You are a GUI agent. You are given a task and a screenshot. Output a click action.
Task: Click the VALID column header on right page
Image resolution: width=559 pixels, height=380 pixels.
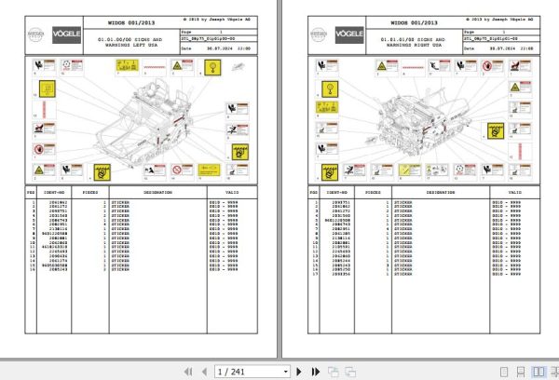[515, 193]
